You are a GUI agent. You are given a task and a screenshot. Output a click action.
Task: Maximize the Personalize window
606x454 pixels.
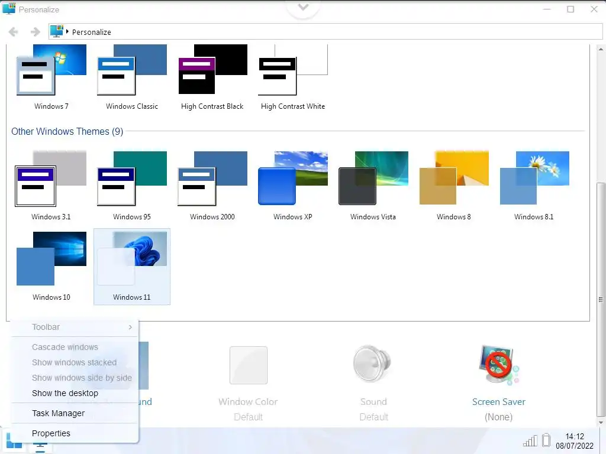pos(570,9)
